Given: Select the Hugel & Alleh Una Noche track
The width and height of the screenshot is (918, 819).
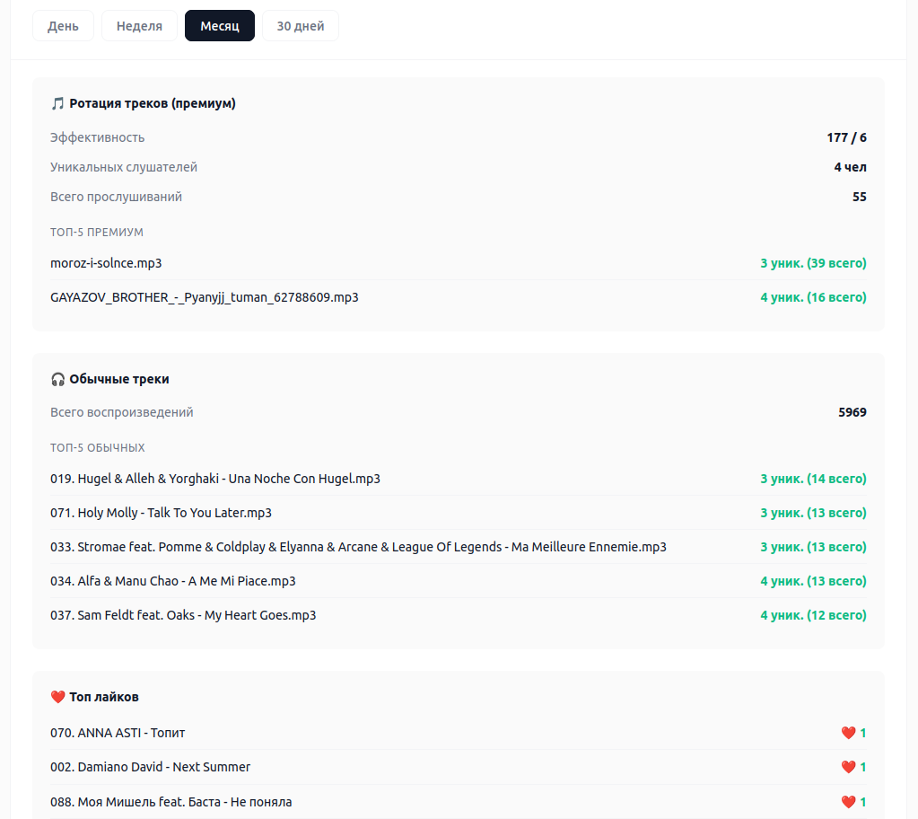Looking at the screenshot, I should click(215, 479).
